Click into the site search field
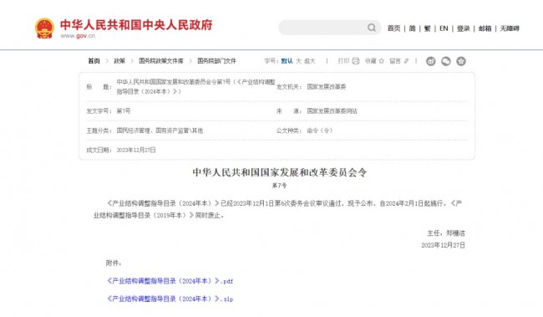Screen dimensions: 543x317 click(322, 28)
